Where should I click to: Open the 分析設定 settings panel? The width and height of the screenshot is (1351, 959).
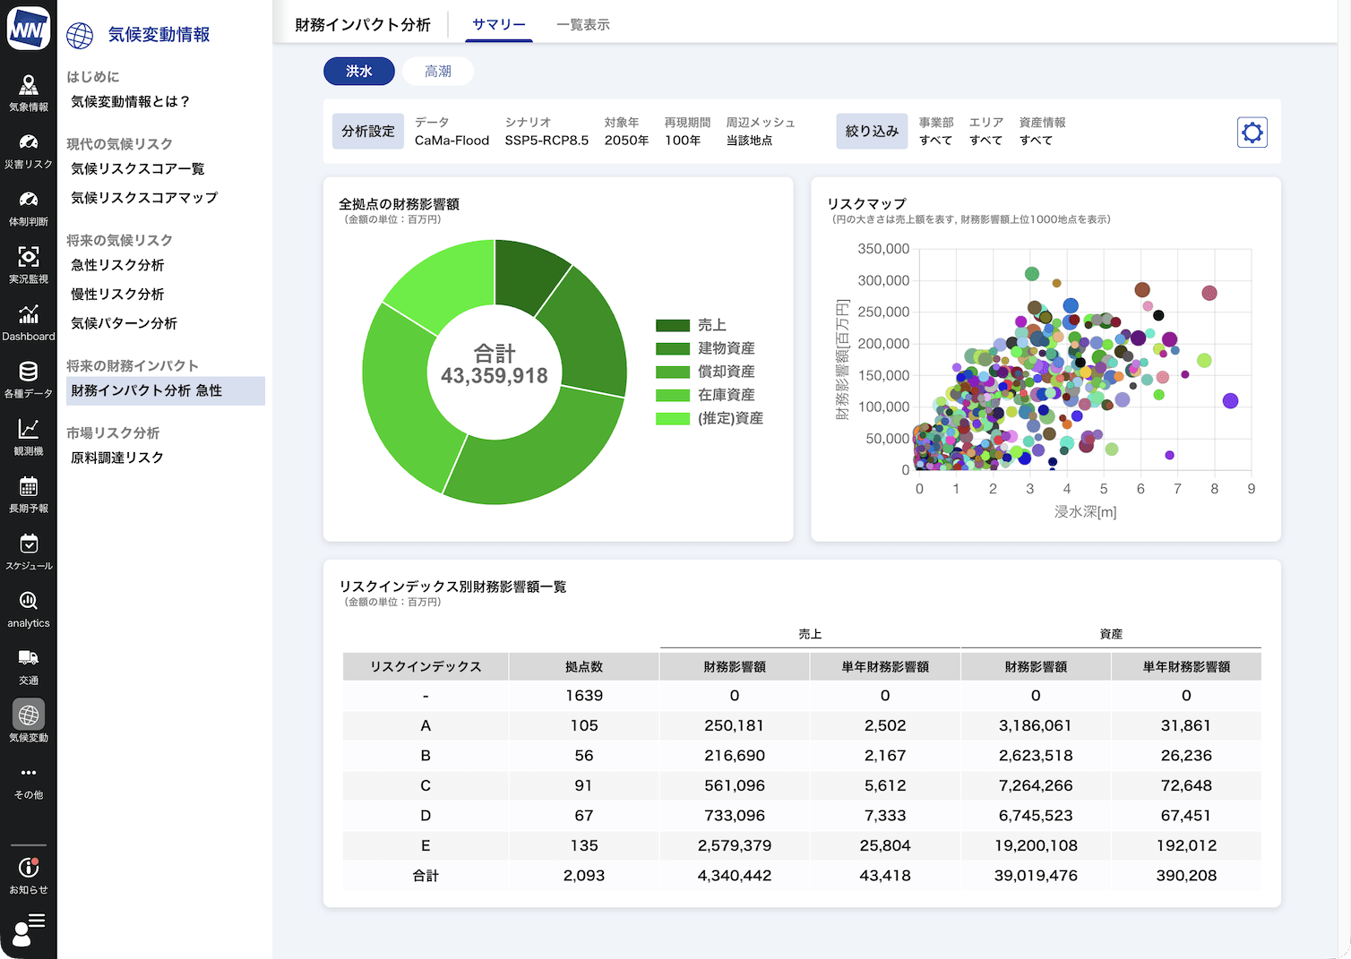pos(368,132)
